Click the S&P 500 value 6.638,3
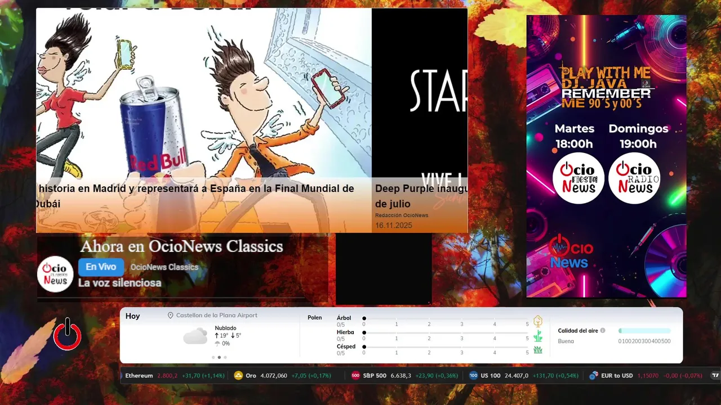This screenshot has width=721, height=405. click(400, 376)
